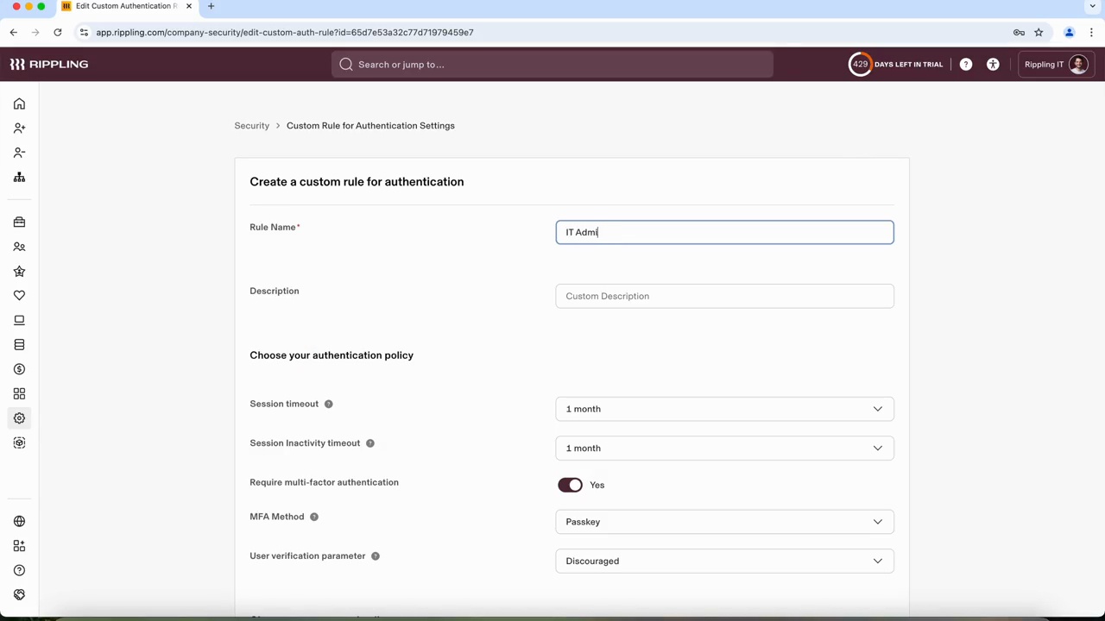This screenshot has width=1105, height=621.
Task: Open the Rippling IT account menu
Action: (x=1055, y=65)
